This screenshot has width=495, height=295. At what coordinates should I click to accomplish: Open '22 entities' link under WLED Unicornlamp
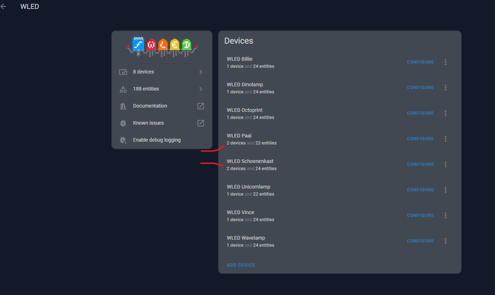[264, 194]
